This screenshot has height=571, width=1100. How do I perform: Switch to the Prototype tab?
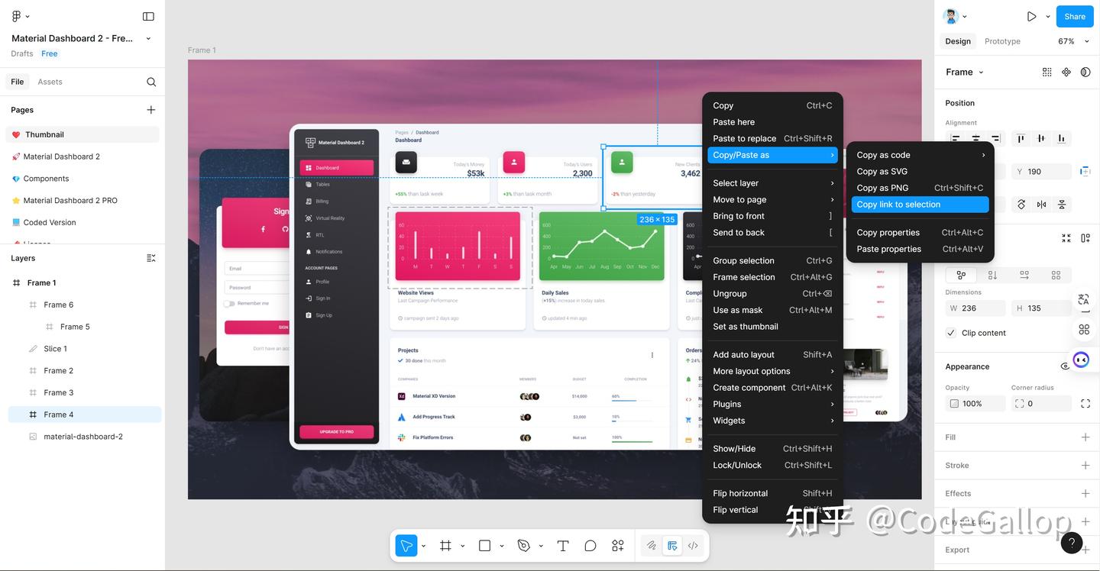[1002, 41]
